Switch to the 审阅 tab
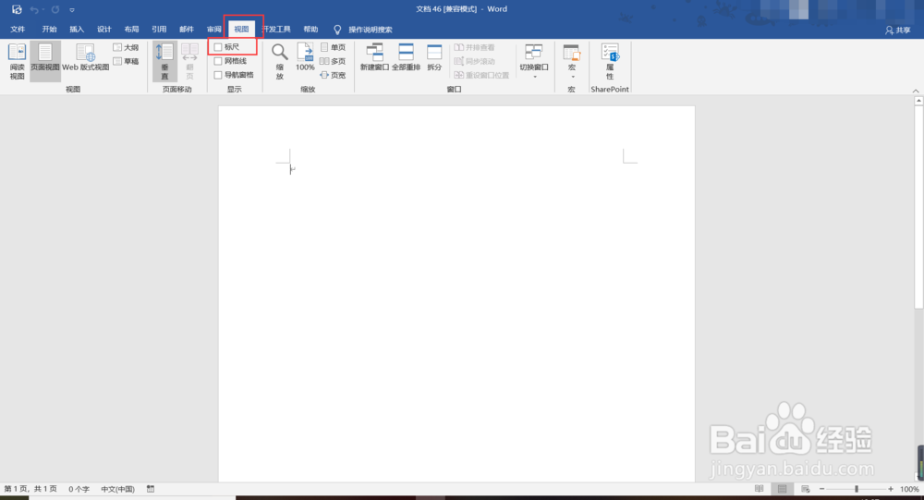 [x=214, y=29]
